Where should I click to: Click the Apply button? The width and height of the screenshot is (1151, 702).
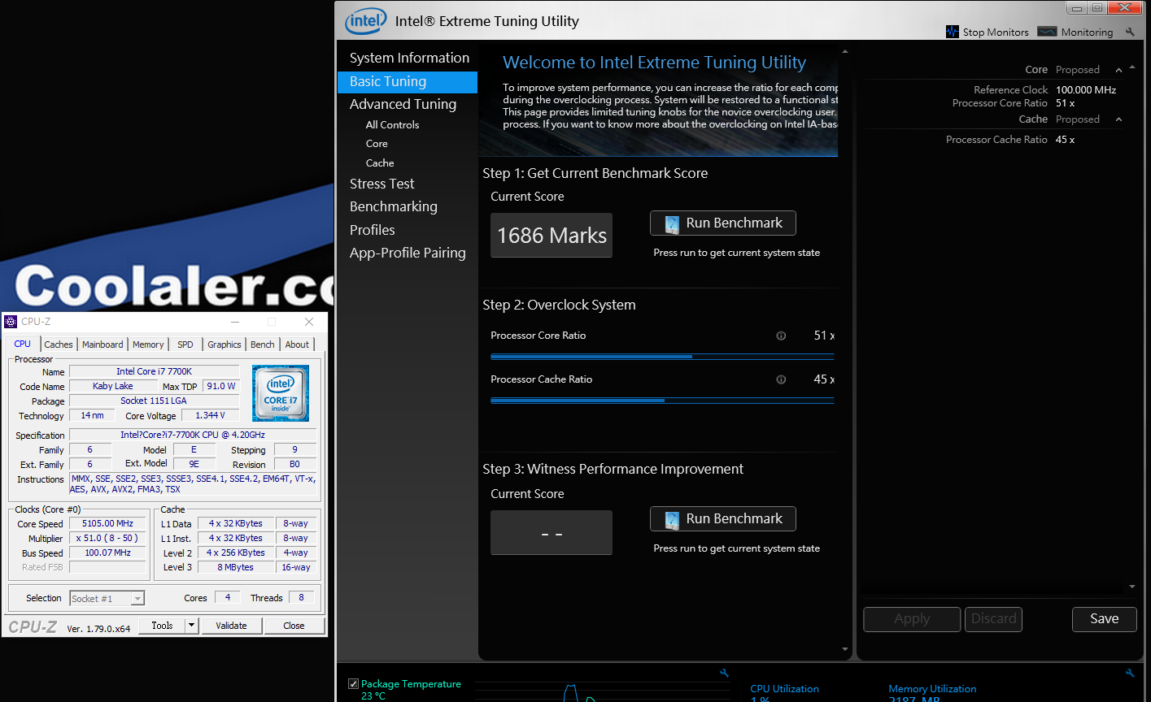(912, 619)
